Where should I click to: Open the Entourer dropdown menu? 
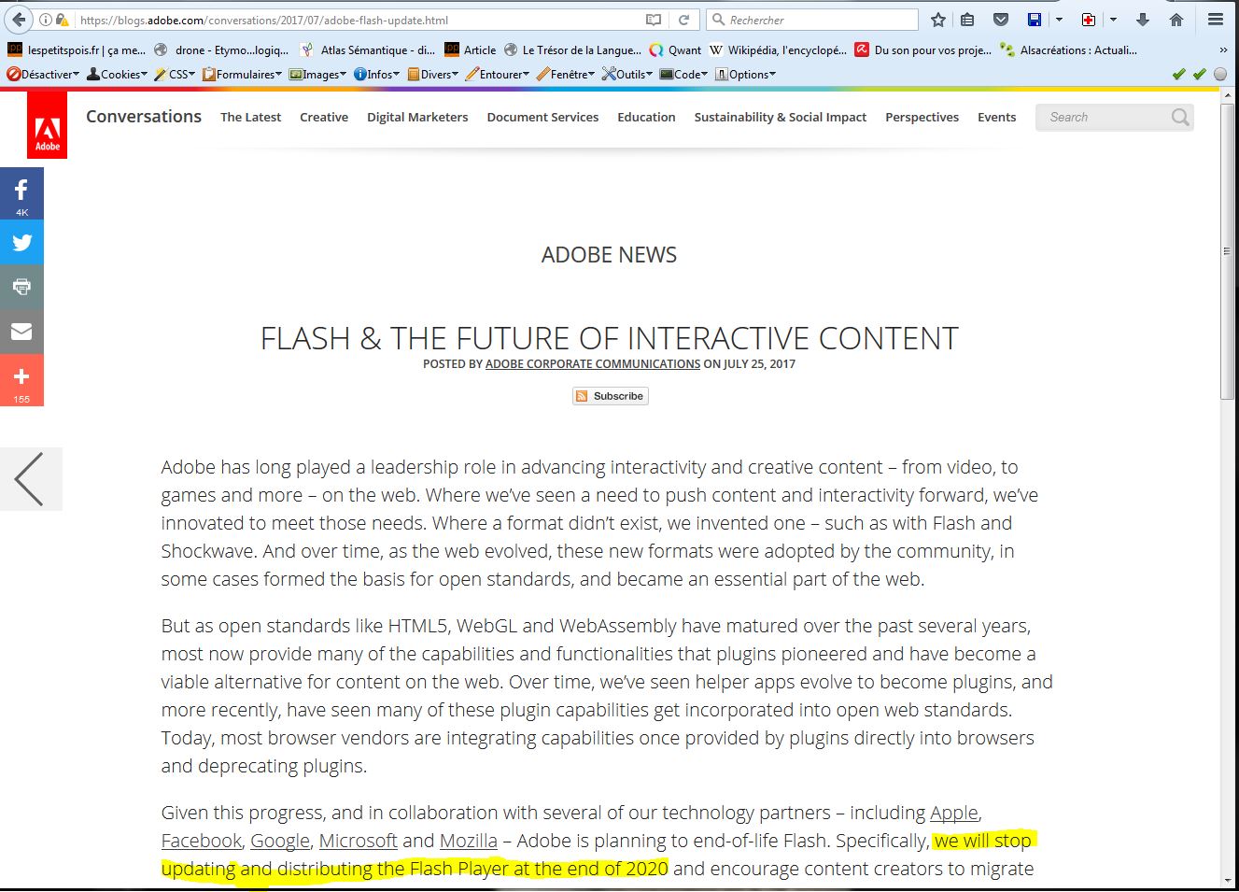click(x=497, y=74)
